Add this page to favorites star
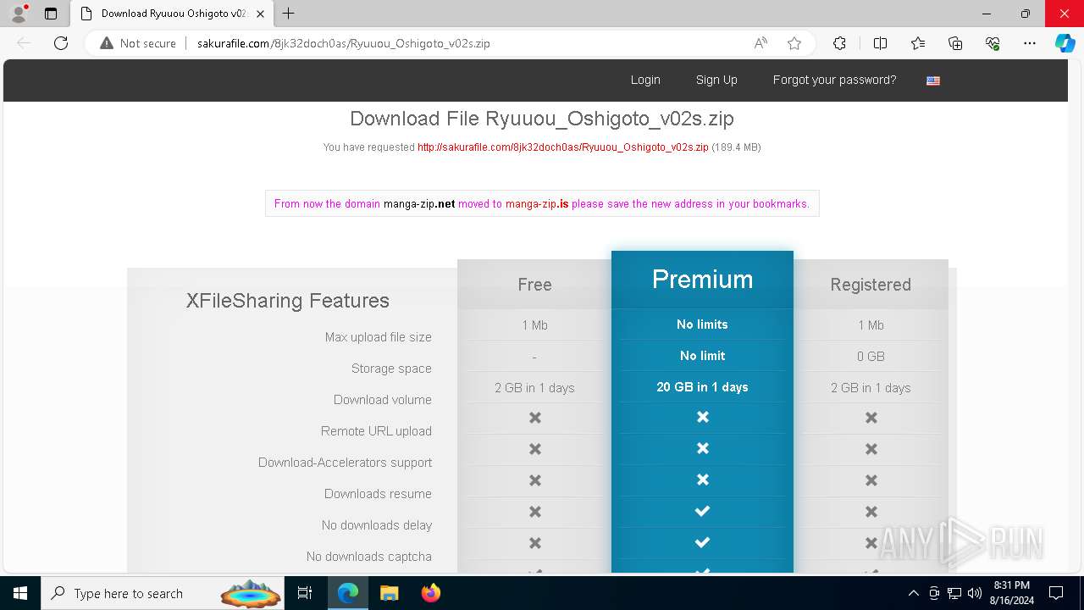The width and height of the screenshot is (1084, 610). pos(794,43)
